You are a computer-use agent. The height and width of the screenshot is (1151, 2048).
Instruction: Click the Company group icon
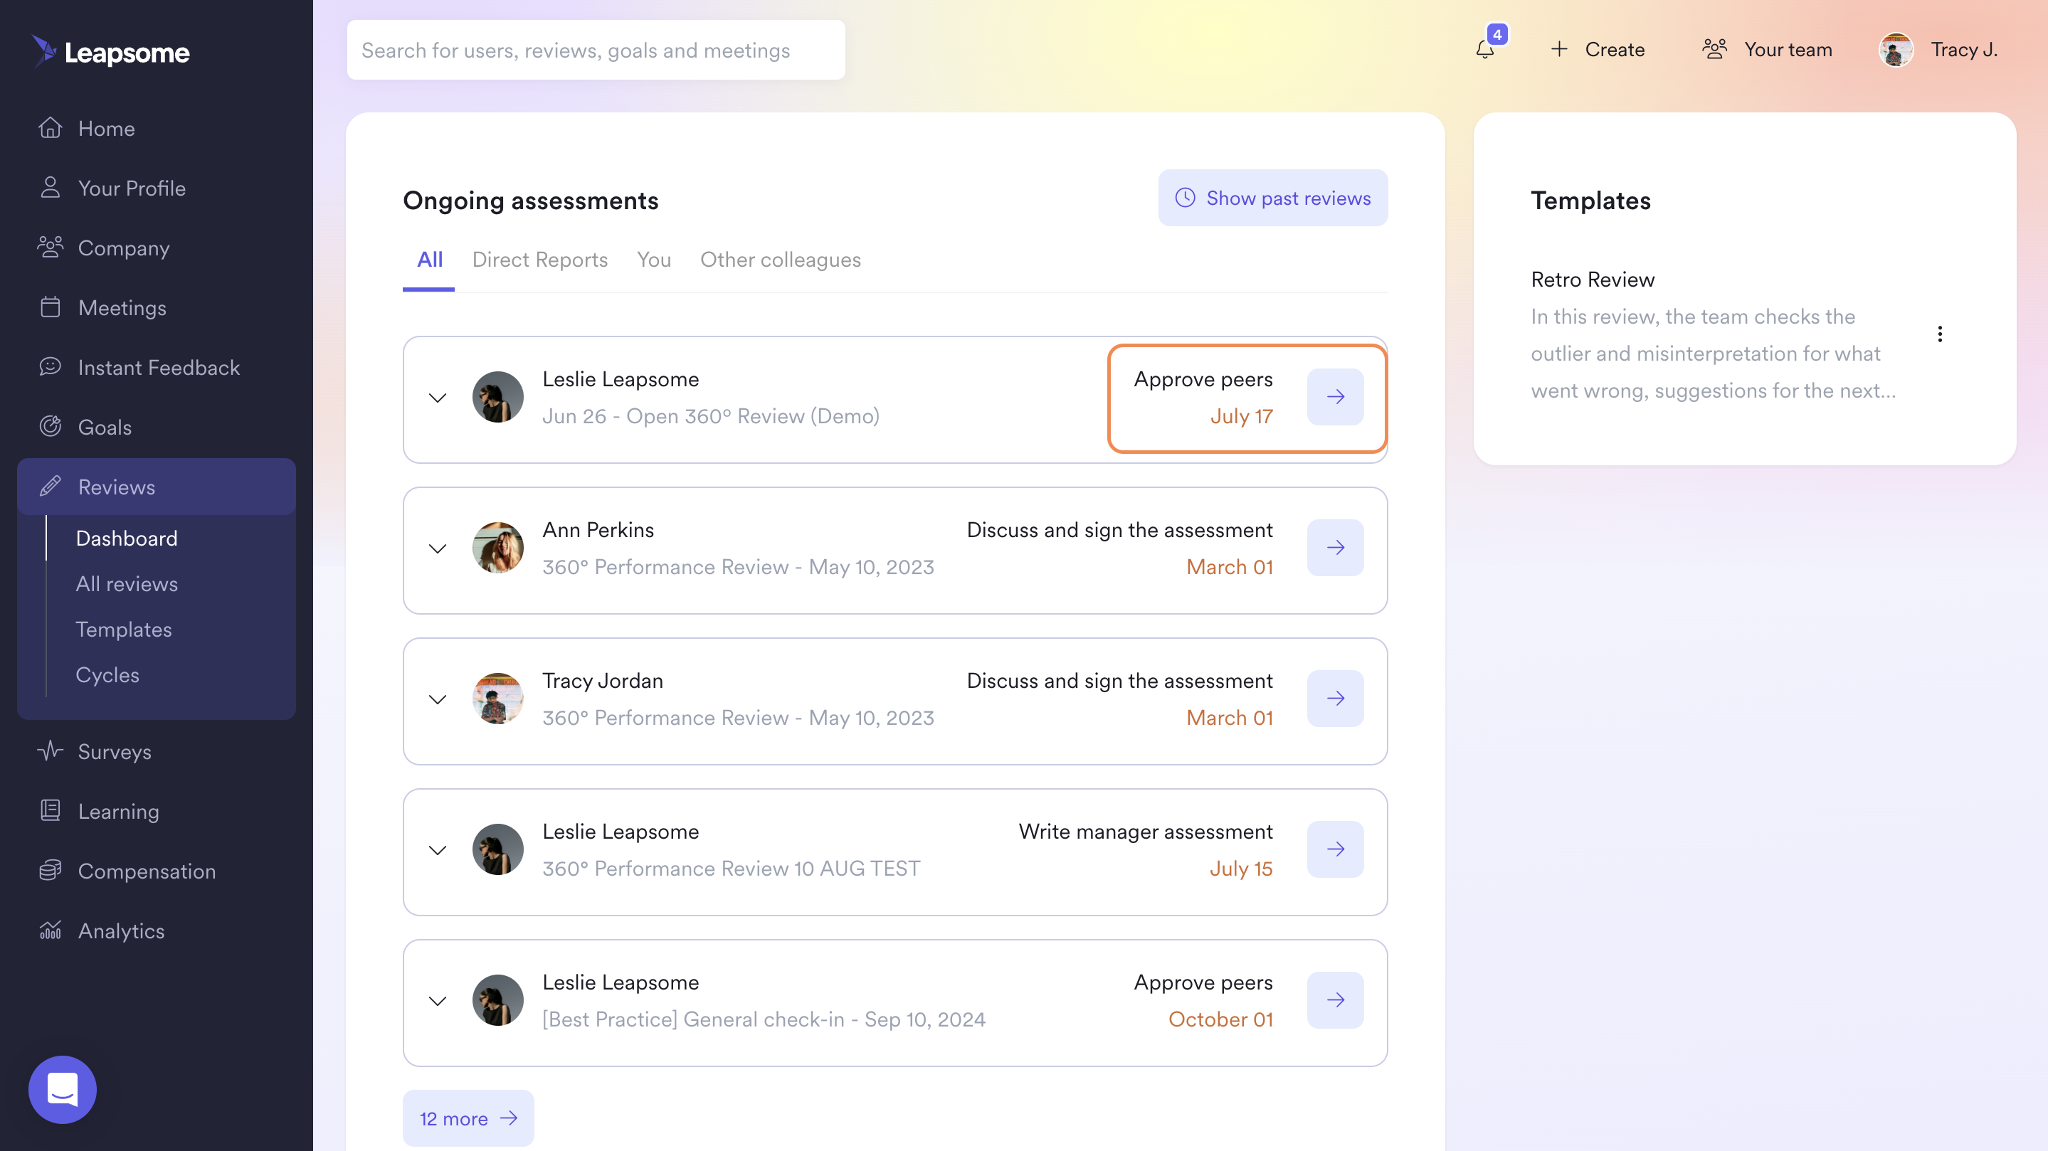50,248
